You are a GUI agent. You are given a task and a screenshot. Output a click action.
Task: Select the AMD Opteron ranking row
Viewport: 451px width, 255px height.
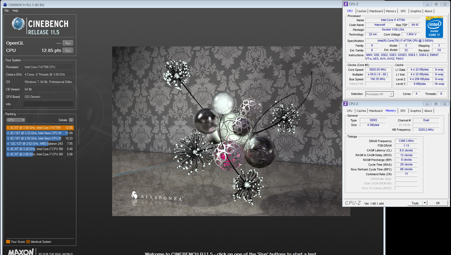pos(40,144)
